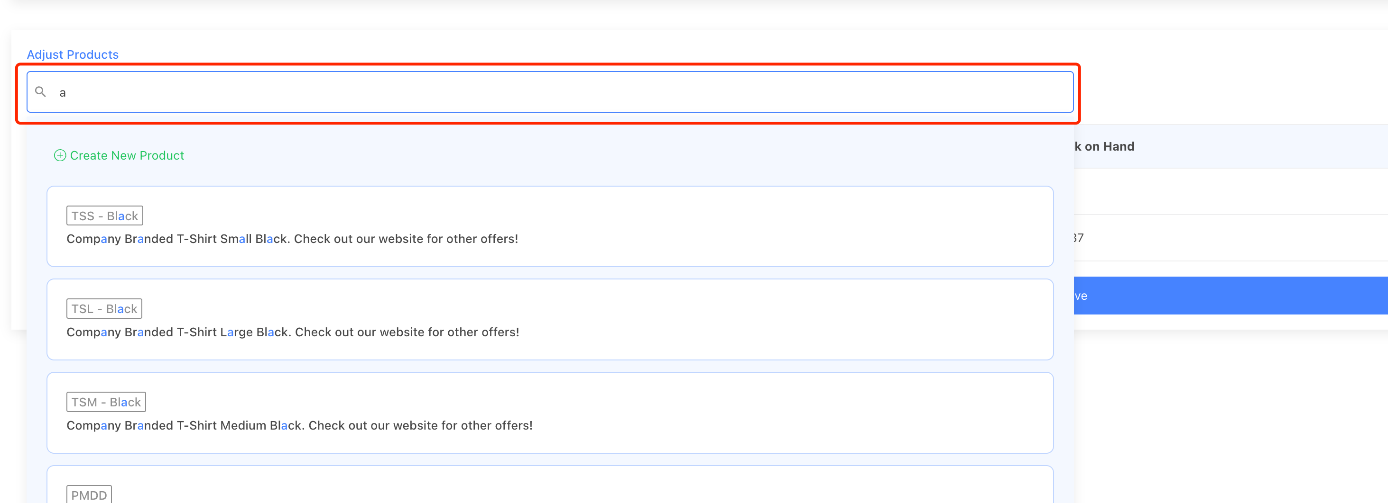Click the Company Branded T-Shirt Large Black description
The image size is (1388, 503).
[293, 332]
